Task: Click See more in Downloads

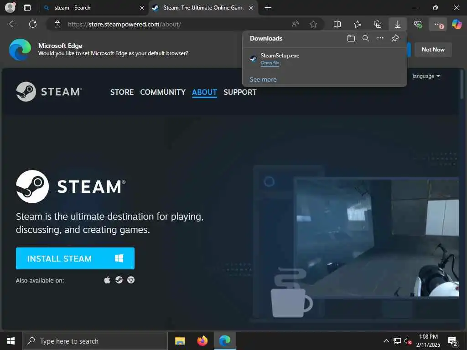Action: tap(263, 79)
